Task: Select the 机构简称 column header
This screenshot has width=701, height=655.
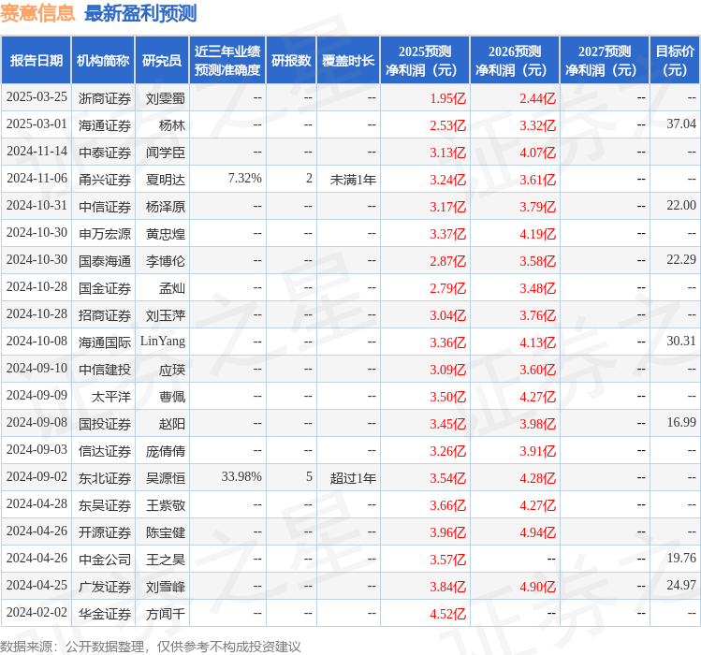Action: point(103,61)
